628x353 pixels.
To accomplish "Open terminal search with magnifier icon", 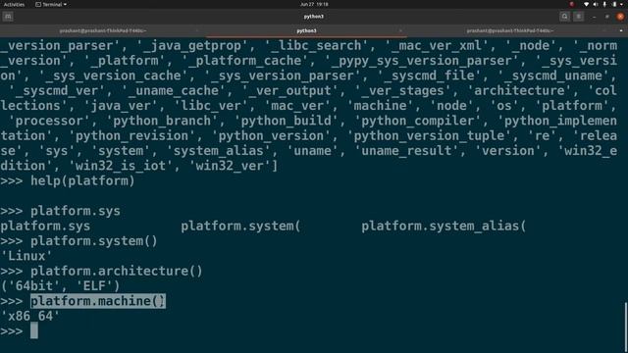I will 565,17.
